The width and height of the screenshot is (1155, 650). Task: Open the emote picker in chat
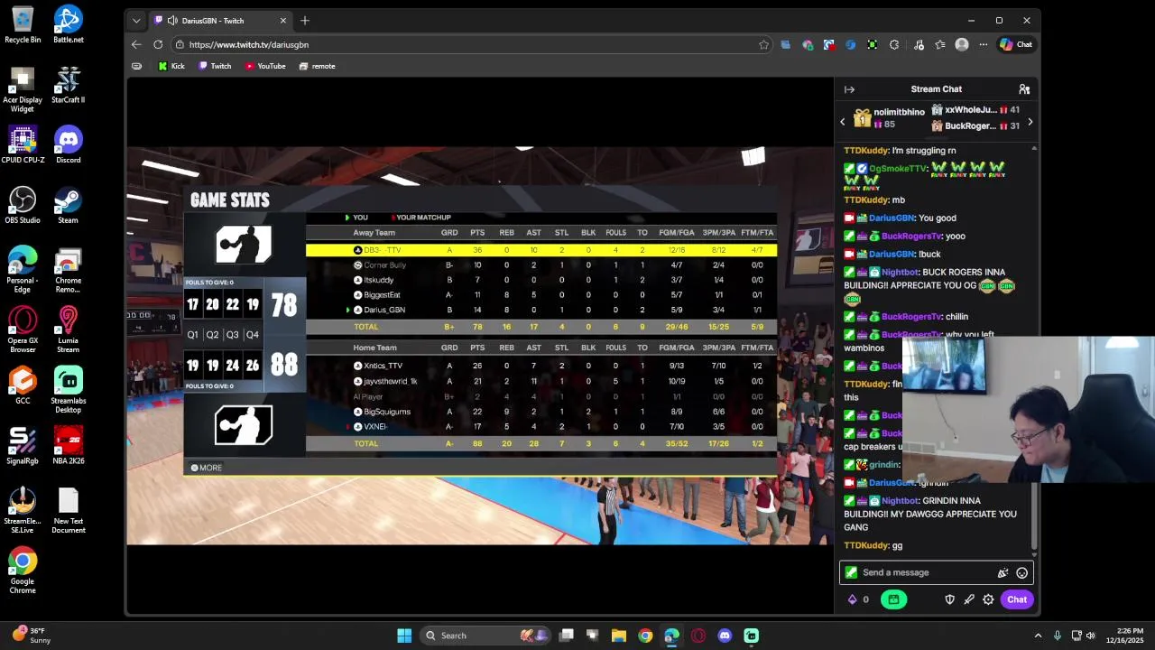pyautogui.click(x=1021, y=572)
